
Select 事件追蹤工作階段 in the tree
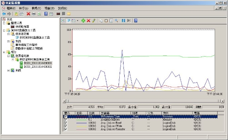(26, 45)
